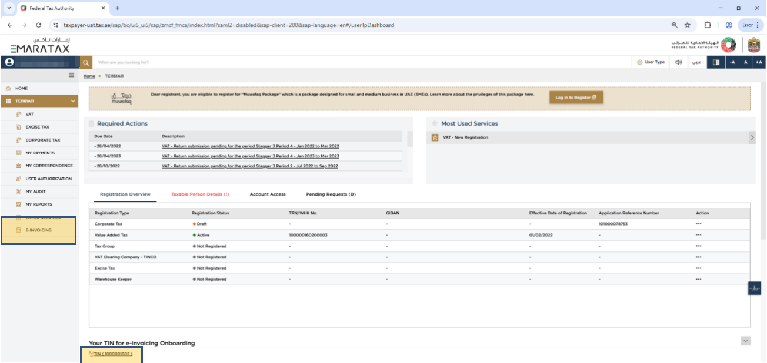Open action menu for Tax Group row
Screen dimensions: 767x363
698,246
